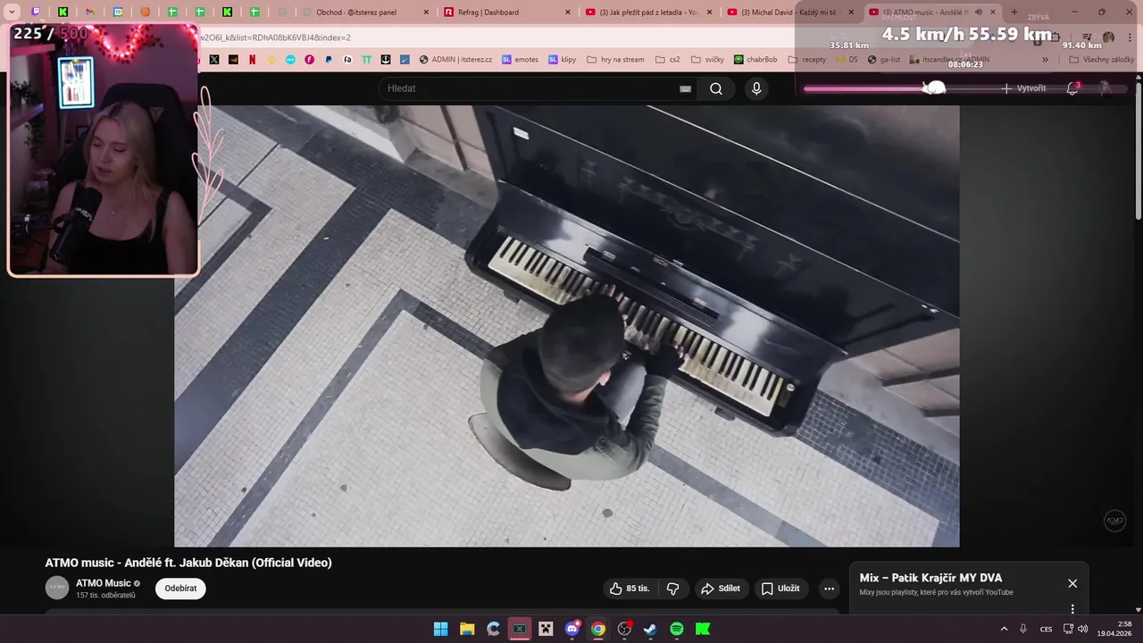Open the Fa bookmark icon
This screenshot has width=1143, height=643.
[347, 60]
